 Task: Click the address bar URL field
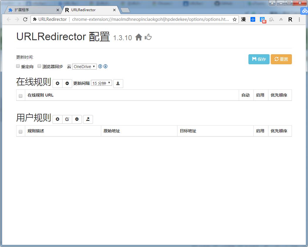point(150,19)
